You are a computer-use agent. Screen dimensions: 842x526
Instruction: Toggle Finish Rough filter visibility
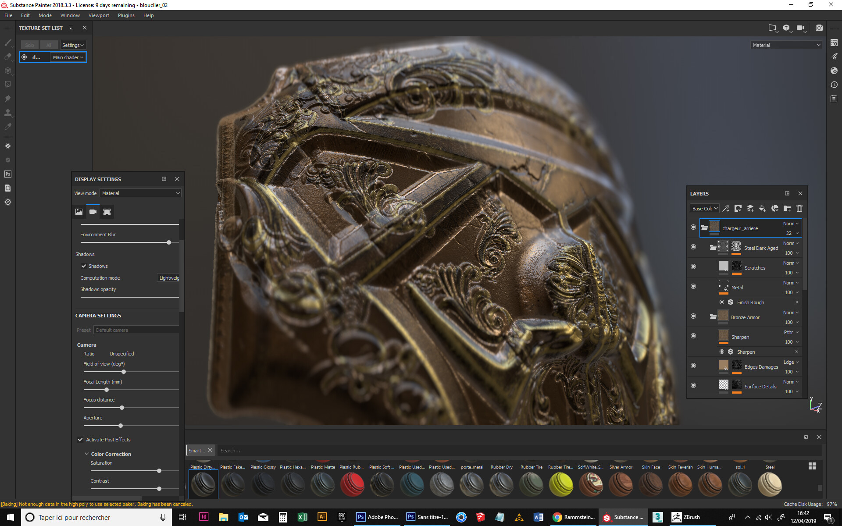[722, 302]
